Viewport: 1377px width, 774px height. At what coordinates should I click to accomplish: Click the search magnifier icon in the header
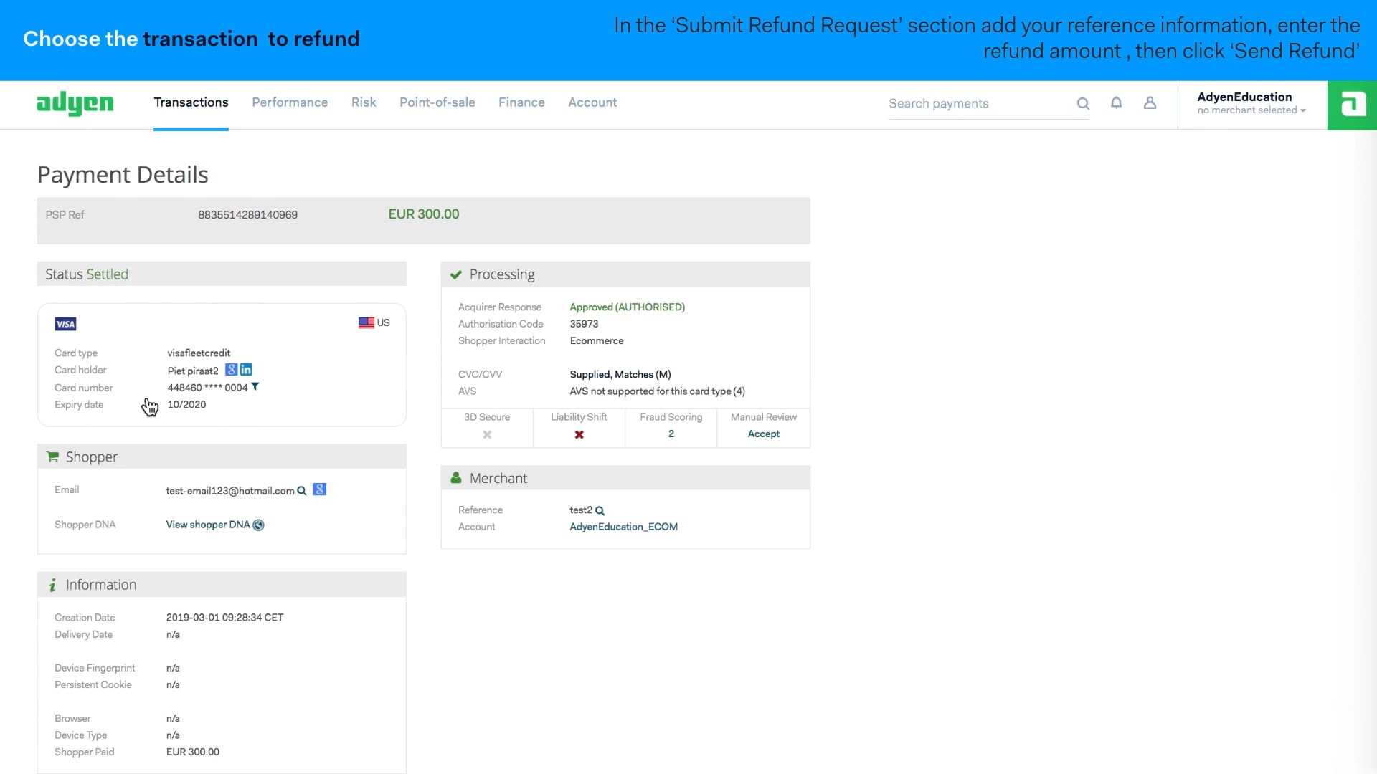(1083, 103)
